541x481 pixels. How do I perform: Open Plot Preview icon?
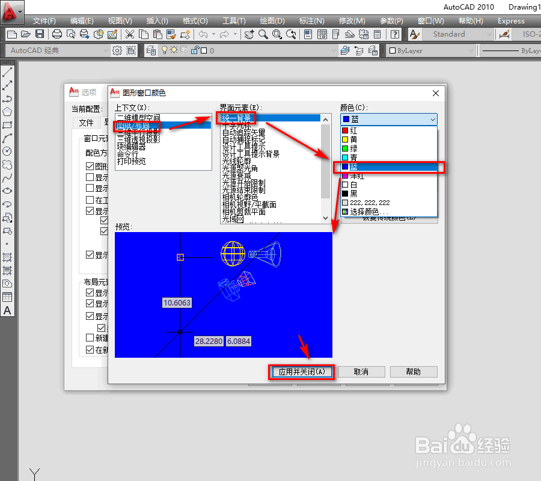tap(71, 34)
